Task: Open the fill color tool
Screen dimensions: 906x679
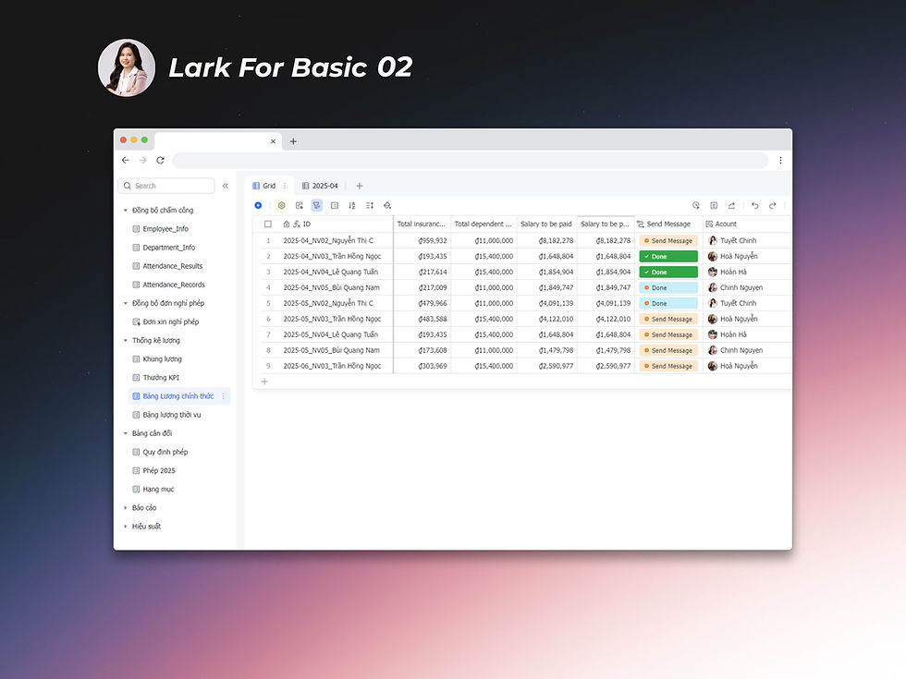Action: click(387, 205)
